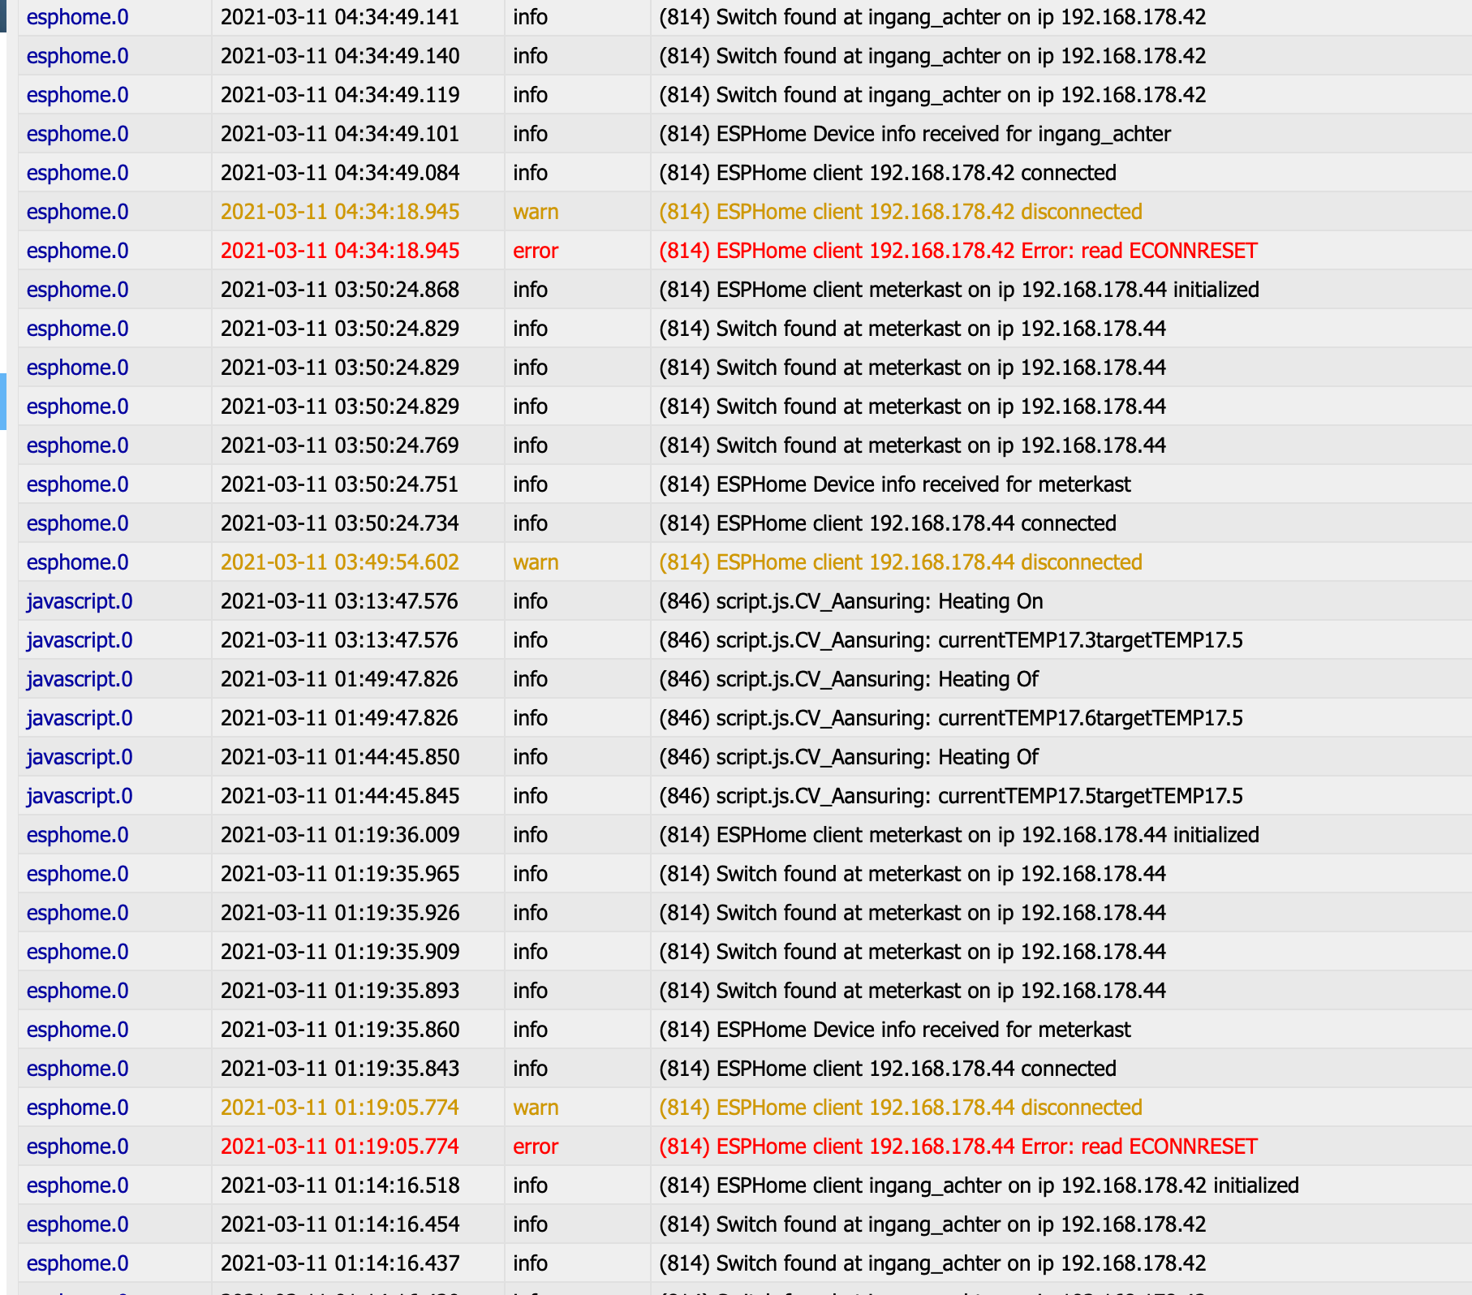This screenshot has width=1472, height=1295.
Task: Click error timestamp 2021-03-11 04:34:18.945
Action: click(340, 251)
